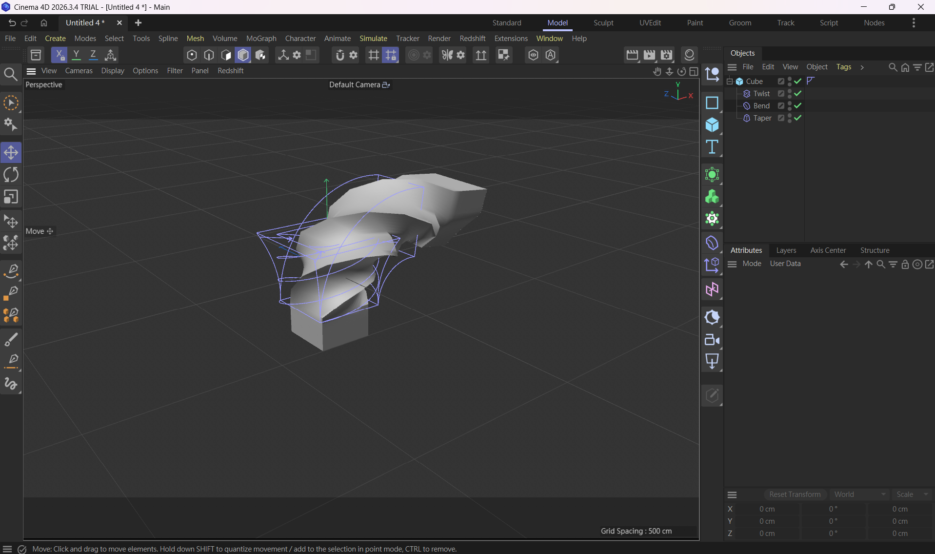This screenshot has height=554, width=935.
Task: Click the Undo arrow
Action: 12,23
